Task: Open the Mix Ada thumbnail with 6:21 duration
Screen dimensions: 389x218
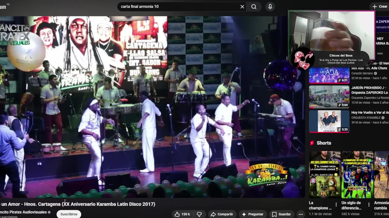Action: pyautogui.click(x=329, y=75)
